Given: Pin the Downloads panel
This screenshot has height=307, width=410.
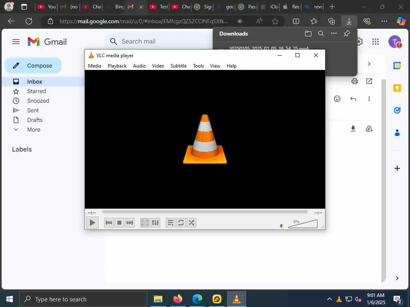Looking at the screenshot, I should coord(347,34).
